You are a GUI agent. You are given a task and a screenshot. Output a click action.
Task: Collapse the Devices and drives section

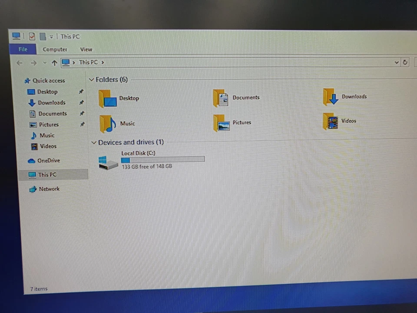pos(94,142)
